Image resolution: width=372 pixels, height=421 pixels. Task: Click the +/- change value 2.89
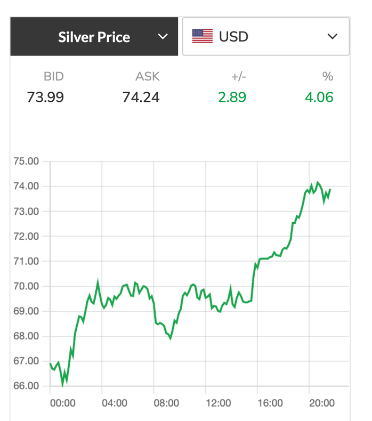point(231,98)
